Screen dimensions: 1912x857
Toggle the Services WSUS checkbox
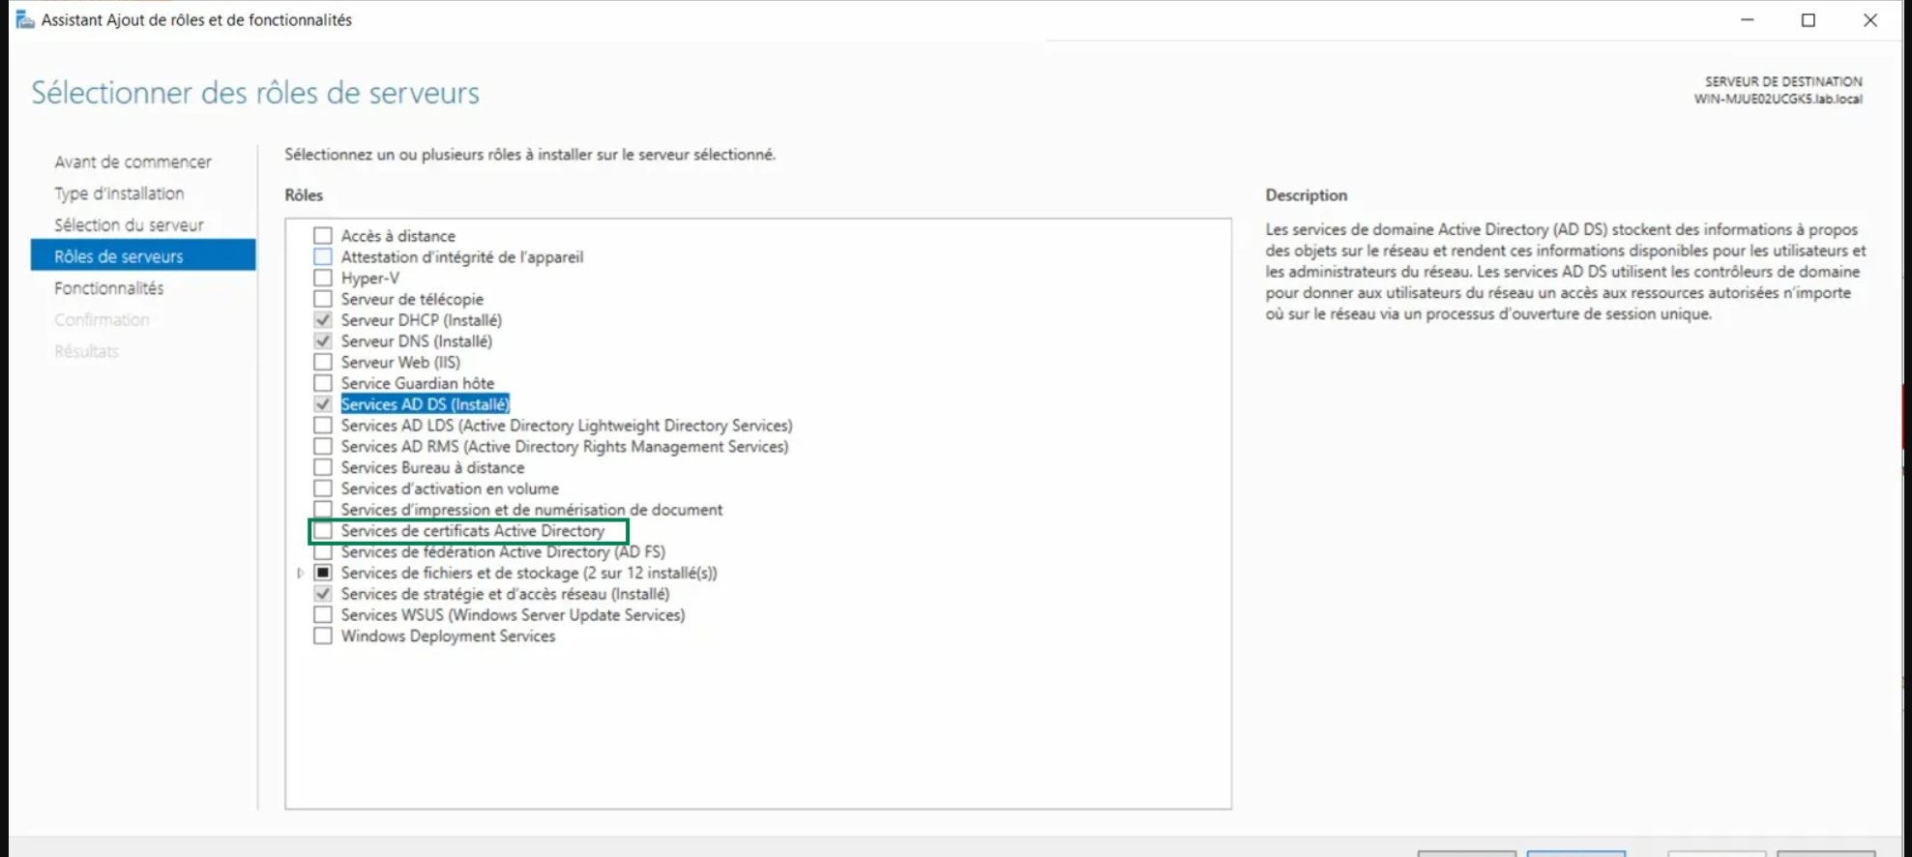pos(323,615)
